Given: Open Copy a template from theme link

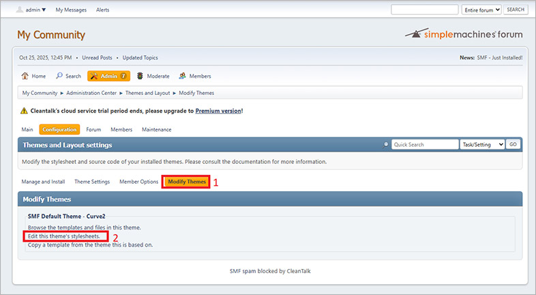Looking at the screenshot, I should tap(90, 244).
